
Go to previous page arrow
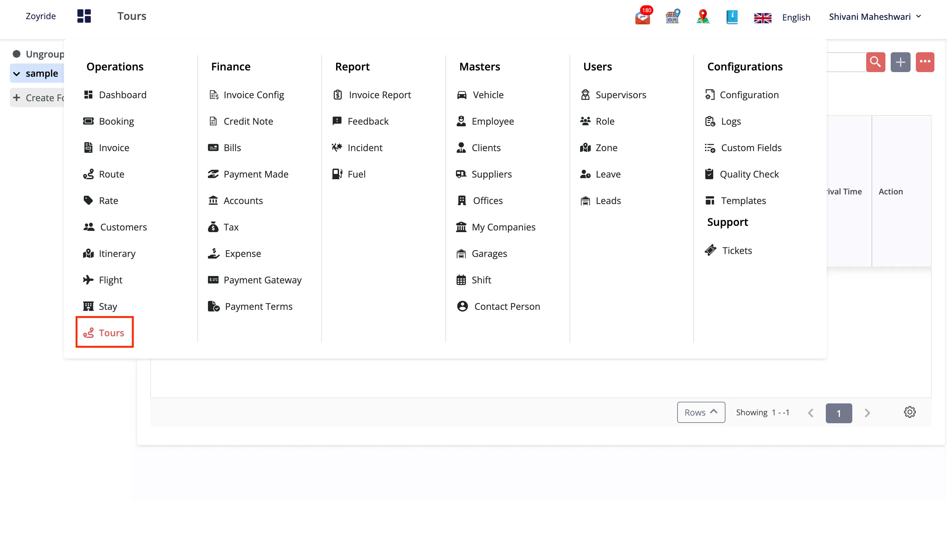[811, 413]
